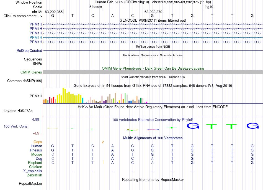The height and width of the screenshot is (190, 263).
Task: Click the 4.88 PhyloP upper limit
Action: [x=35, y=120]
